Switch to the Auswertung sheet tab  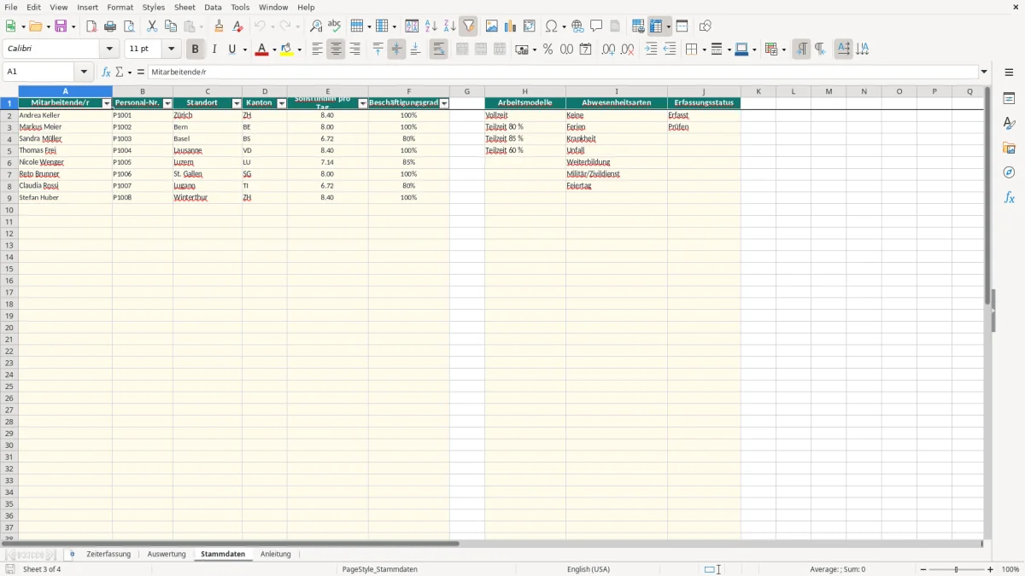(x=167, y=555)
